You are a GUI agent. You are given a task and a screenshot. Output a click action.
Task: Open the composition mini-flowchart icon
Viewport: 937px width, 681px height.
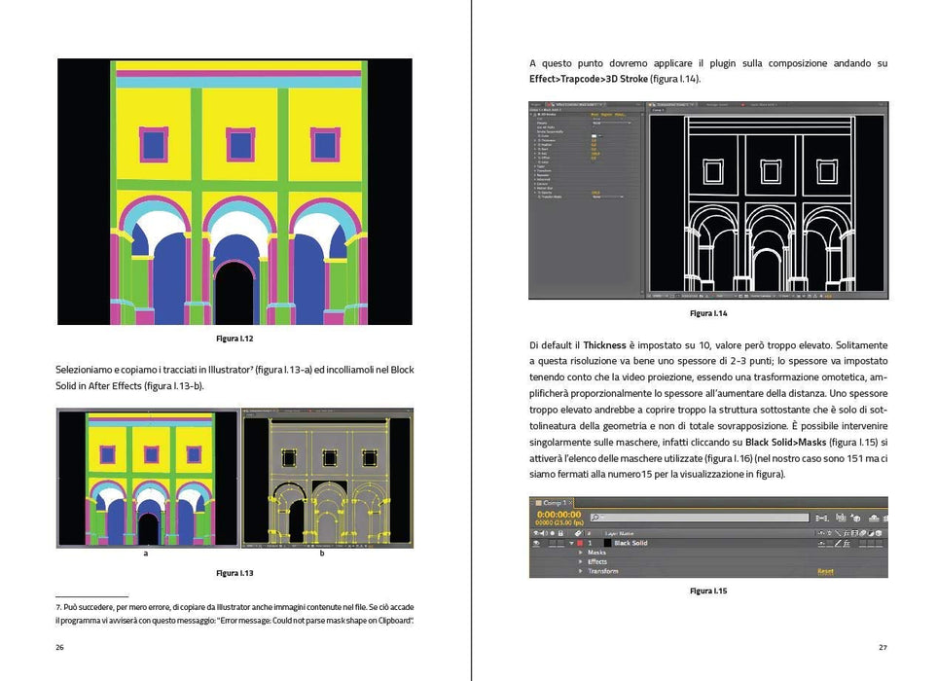[822, 518]
